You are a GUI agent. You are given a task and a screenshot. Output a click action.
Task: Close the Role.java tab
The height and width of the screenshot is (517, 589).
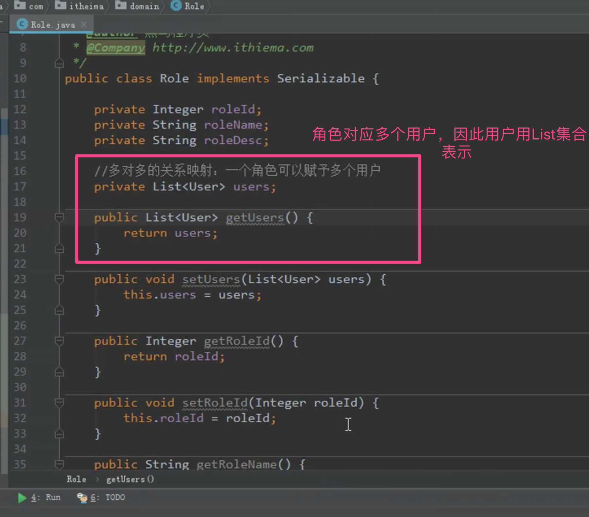coord(84,24)
